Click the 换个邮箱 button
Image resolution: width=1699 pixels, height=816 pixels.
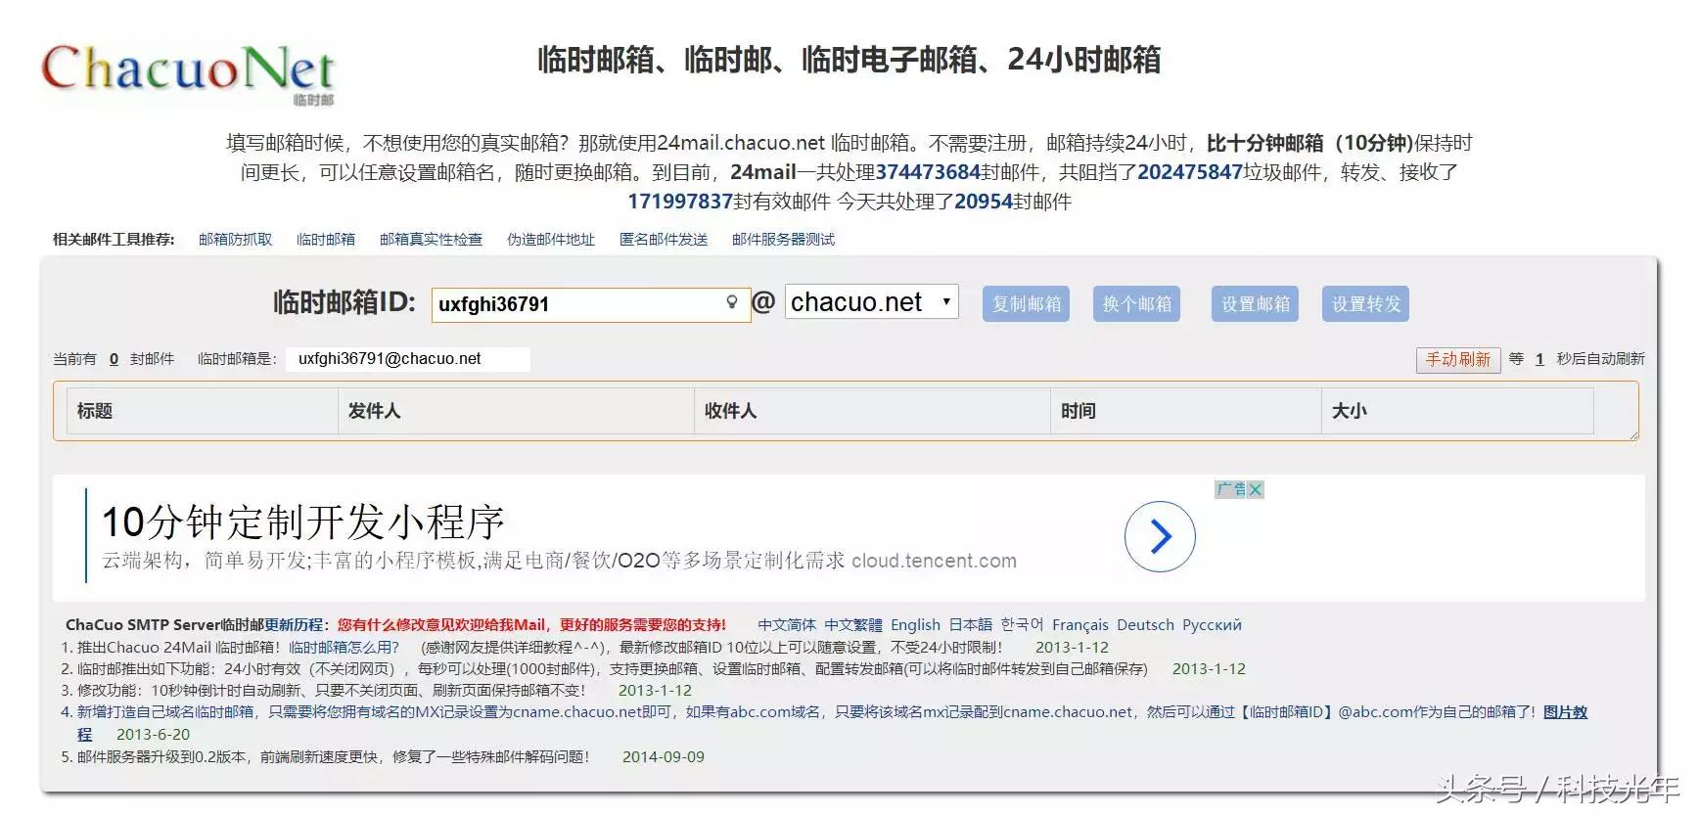coord(1137,304)
